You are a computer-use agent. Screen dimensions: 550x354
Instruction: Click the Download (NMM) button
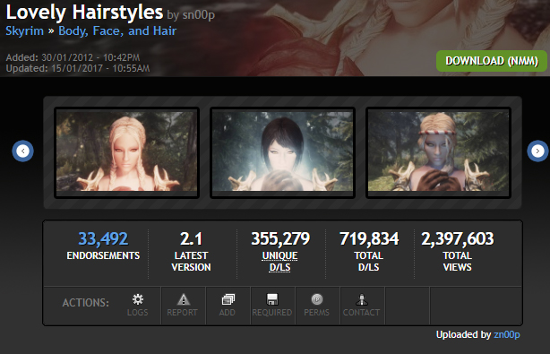click(492, 61)
